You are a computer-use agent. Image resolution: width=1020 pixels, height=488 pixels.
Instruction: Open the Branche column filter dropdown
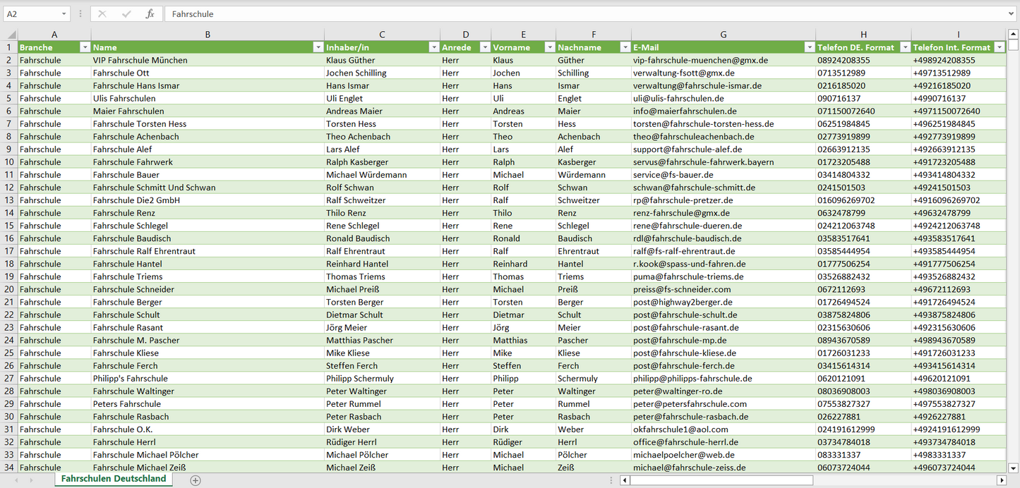[x=85, y=47]
